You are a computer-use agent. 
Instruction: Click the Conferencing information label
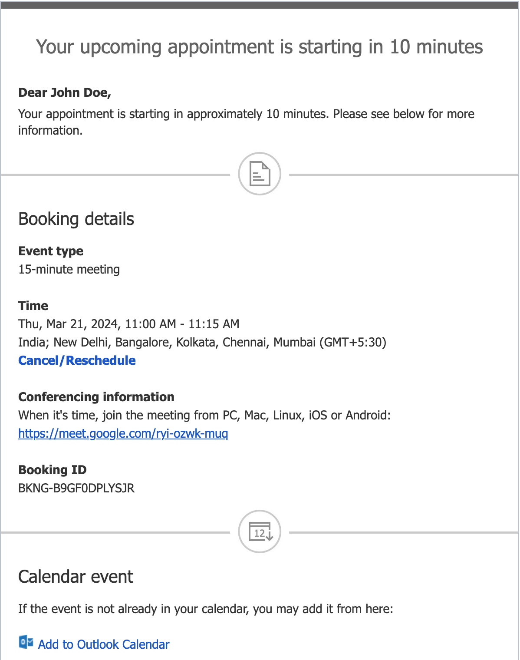[x=96, y=397]
